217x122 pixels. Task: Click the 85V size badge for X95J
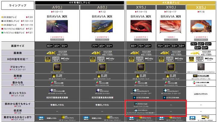coord(134,46)
